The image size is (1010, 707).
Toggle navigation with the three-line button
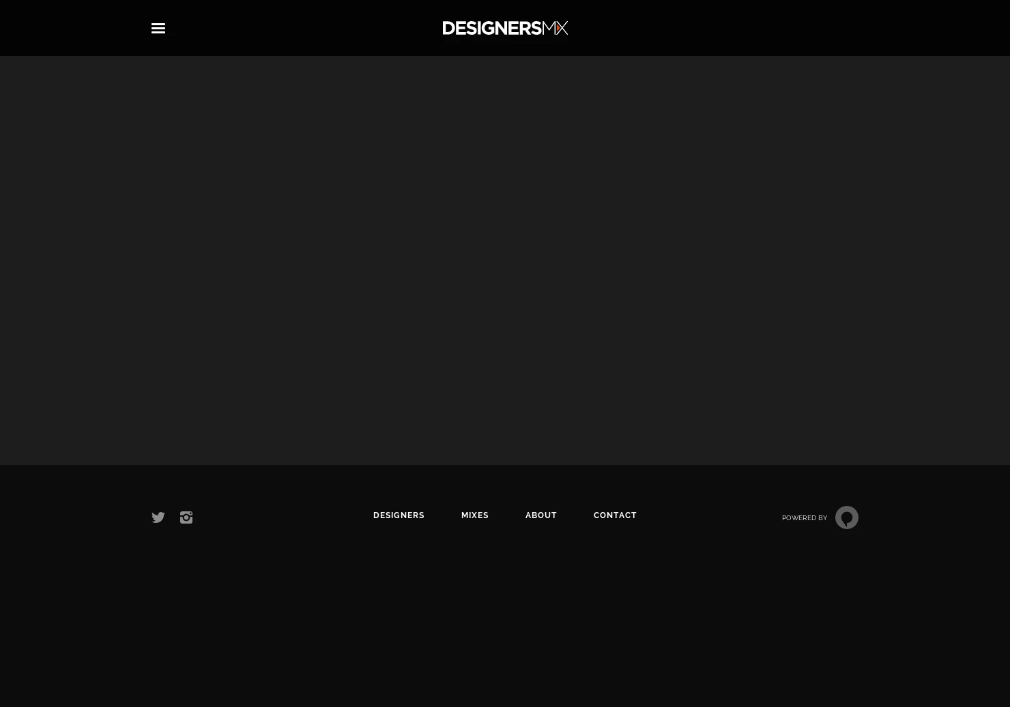click(158, 28)
